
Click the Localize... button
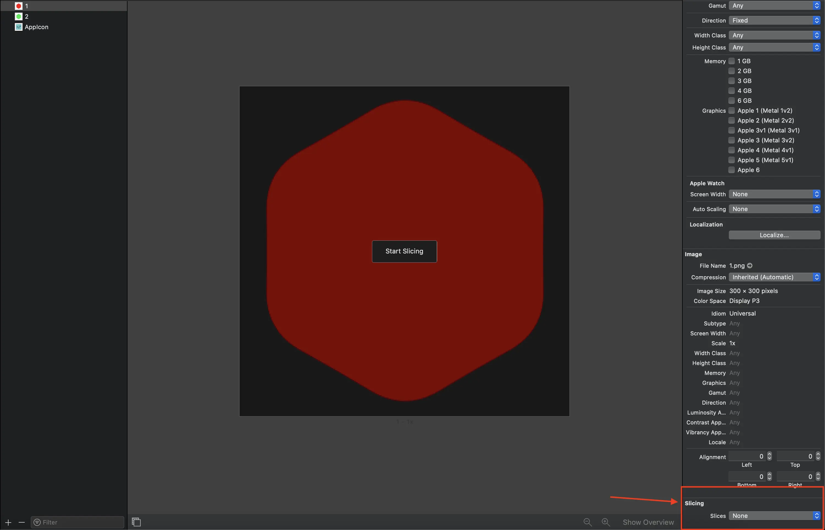(774, 235)
